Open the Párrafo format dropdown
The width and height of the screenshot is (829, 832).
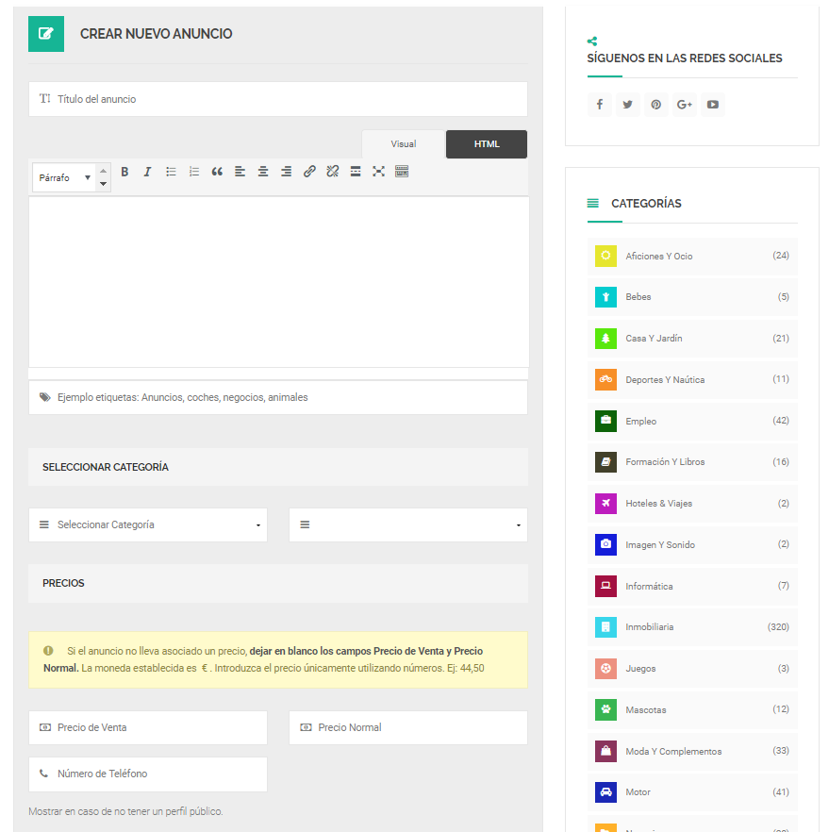point(64,177)
